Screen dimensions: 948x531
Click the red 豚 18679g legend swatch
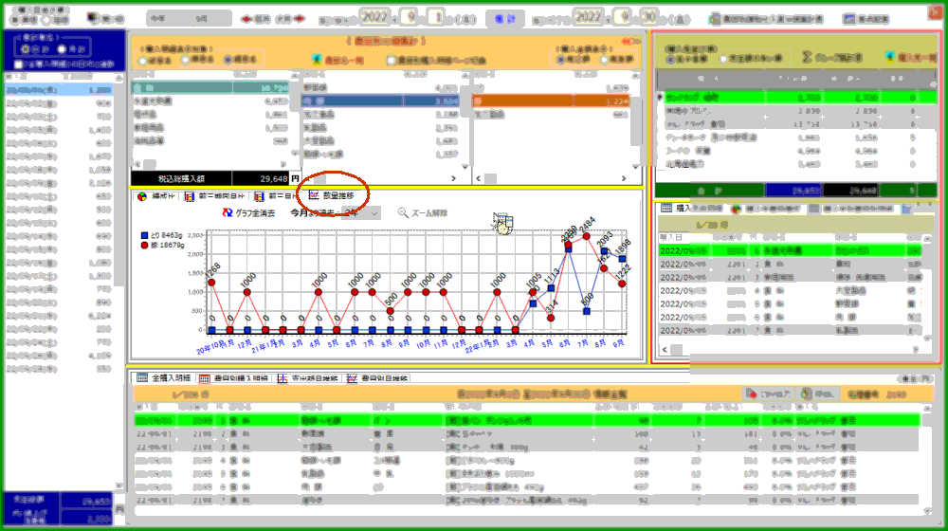pyautogui.click(x=144, y=245)
